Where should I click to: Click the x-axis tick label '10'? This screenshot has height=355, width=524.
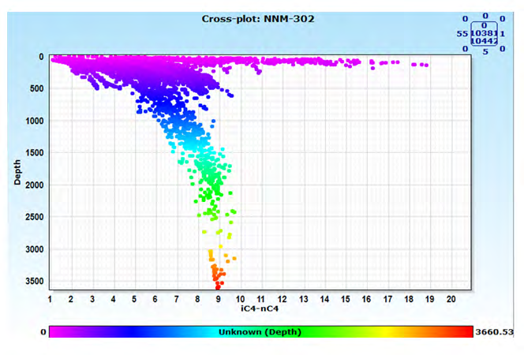pos(240,299)
